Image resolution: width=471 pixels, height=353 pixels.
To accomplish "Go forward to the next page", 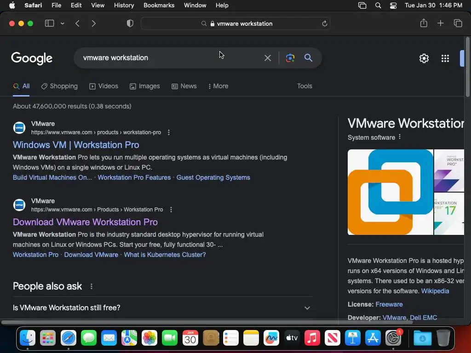I will [x=93, y=23].
